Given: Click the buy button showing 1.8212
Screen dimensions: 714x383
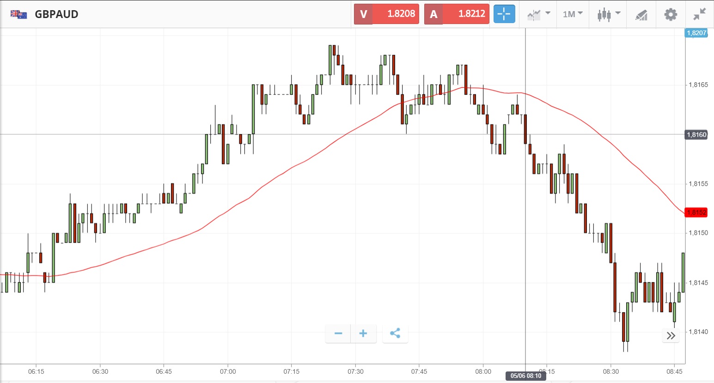Looking at the screenshot, I should 457,14.
